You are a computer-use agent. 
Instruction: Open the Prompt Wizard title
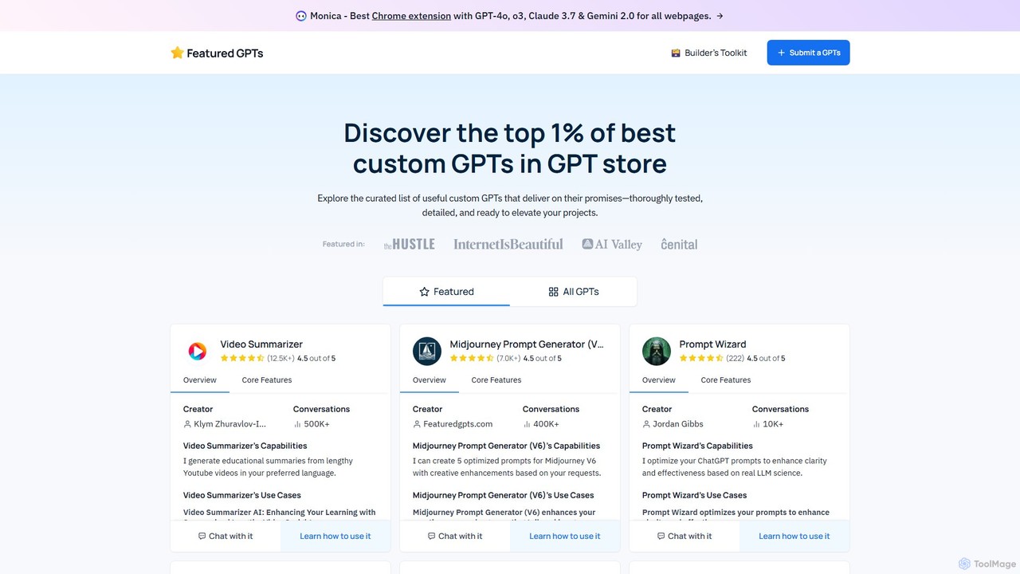[712, 344]
